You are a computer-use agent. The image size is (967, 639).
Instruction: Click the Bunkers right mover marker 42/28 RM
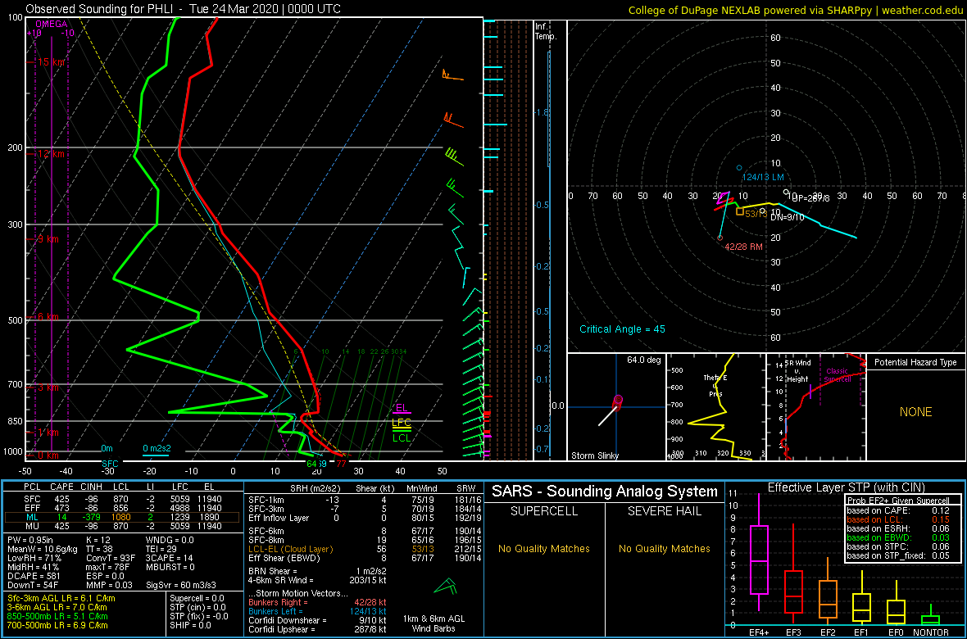point(719,238)
